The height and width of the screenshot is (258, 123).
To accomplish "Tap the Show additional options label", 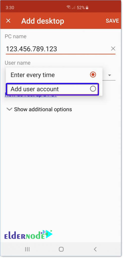I will click(x=43, y=109).
